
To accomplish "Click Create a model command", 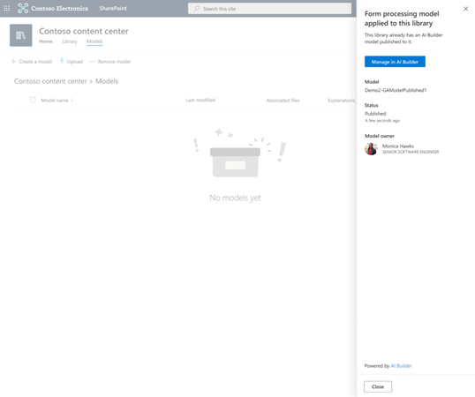I will [32, 62].
